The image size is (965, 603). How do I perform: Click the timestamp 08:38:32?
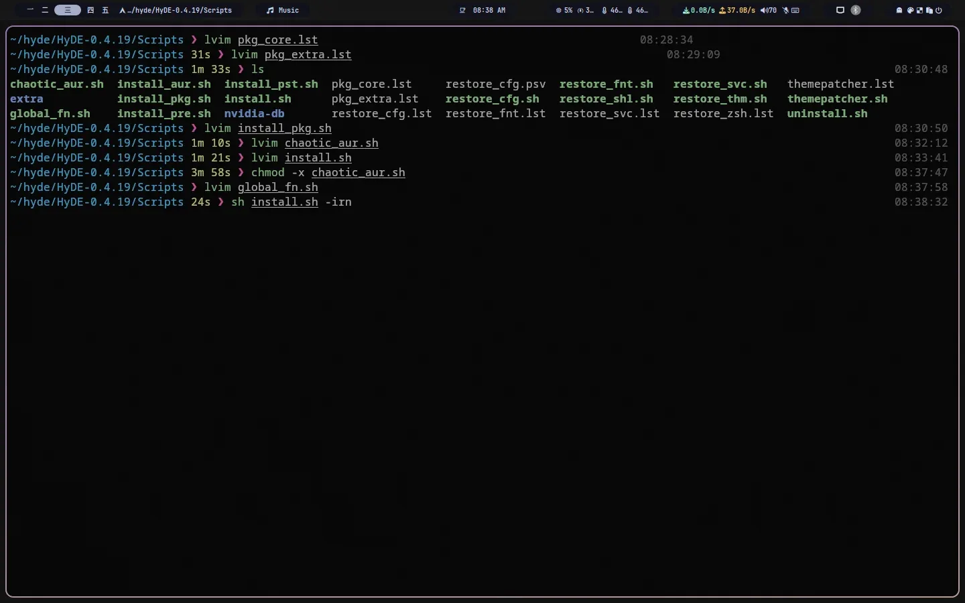[x=921, y=202]
